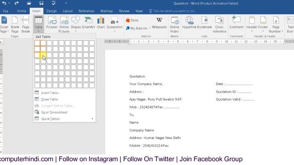This screenshot has width=294, height=165.
Task: Open the Shapes gallery
Action: pyautogui.click(x=76, y=24)
